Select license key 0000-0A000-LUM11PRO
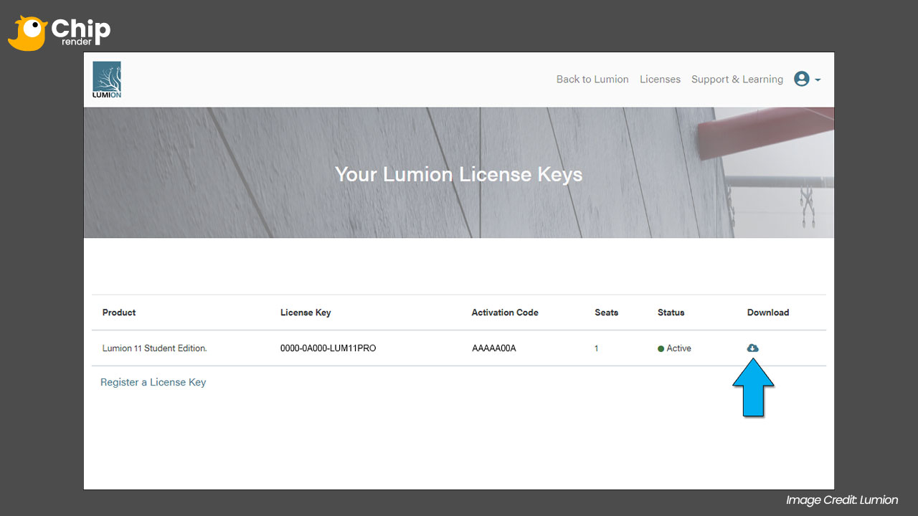This screenshot has width=918, height=516. point(328,348)
